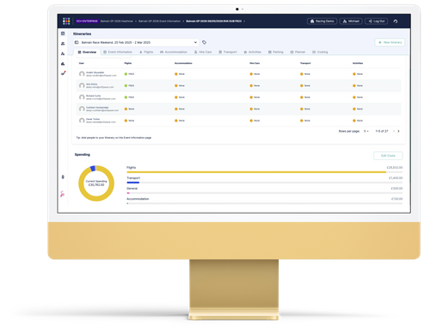430x329 pixels.
Task: Click the colorful dot-grid app logo
Action: coord(66,21)
